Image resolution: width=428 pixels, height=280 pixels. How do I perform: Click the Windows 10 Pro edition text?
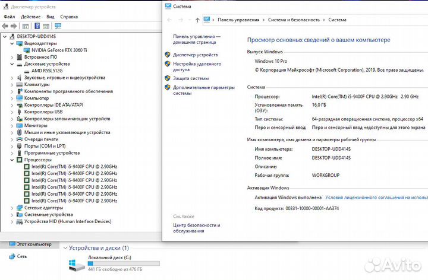(271, 61)
